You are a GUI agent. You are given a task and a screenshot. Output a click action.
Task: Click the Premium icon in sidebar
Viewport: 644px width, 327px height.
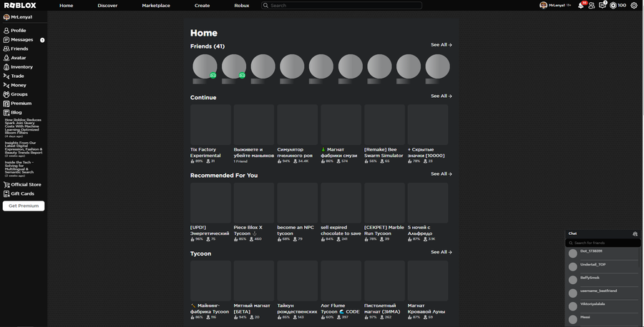click(x=6, y=104)
